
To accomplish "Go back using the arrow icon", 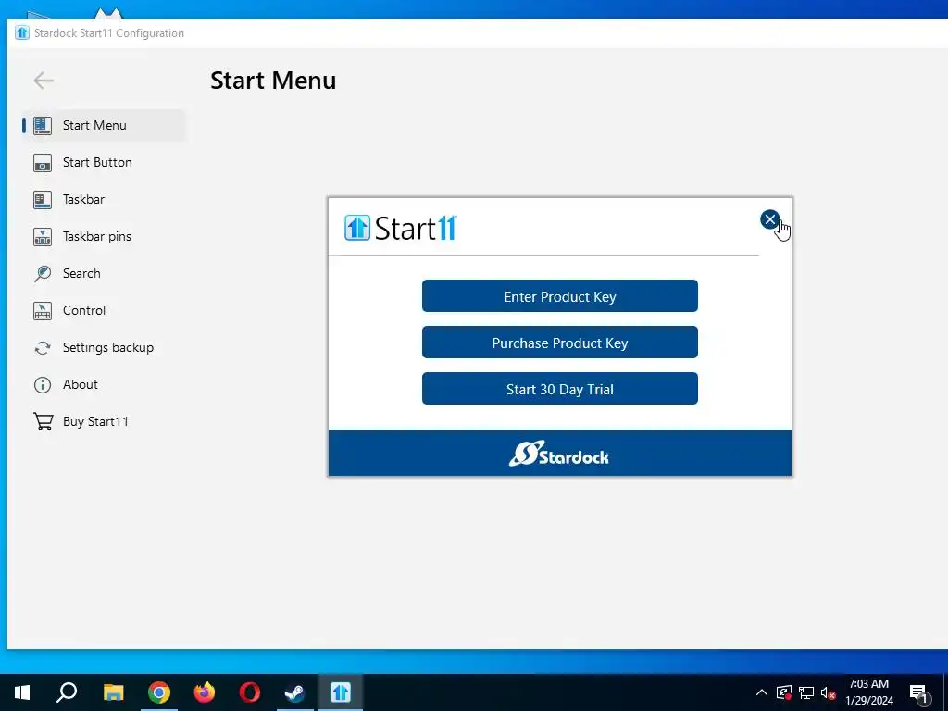I will tap(44, 80).
